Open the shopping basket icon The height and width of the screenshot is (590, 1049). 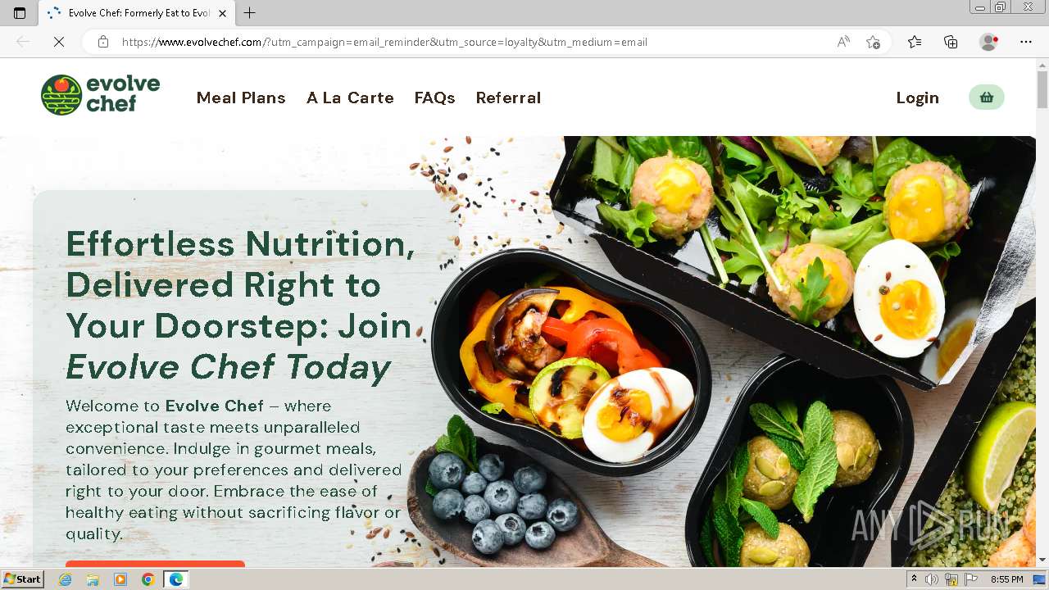[986, 98]
